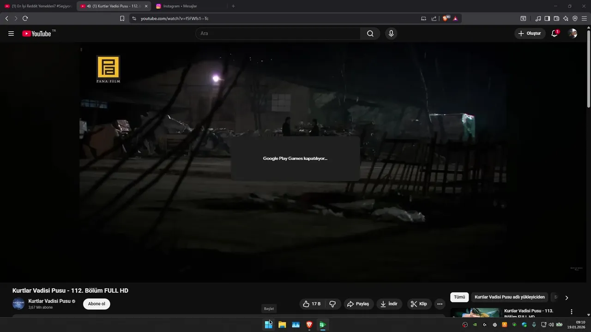Click the address bar URL field

pos(277,18)
